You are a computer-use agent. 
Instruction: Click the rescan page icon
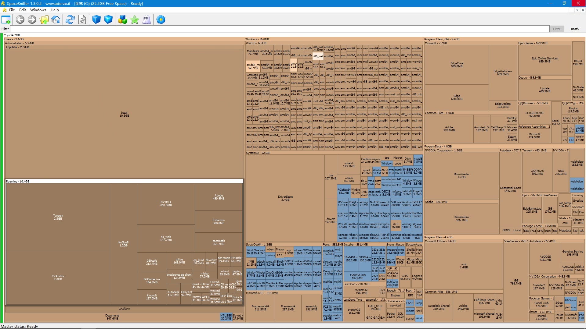click(x=82, y=20)
